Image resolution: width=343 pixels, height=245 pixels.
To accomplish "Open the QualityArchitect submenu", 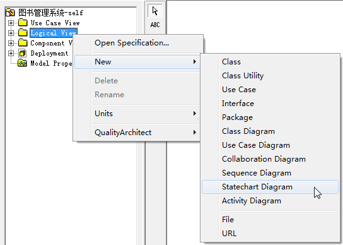I will pyautogui.click(x=137, y=133).
